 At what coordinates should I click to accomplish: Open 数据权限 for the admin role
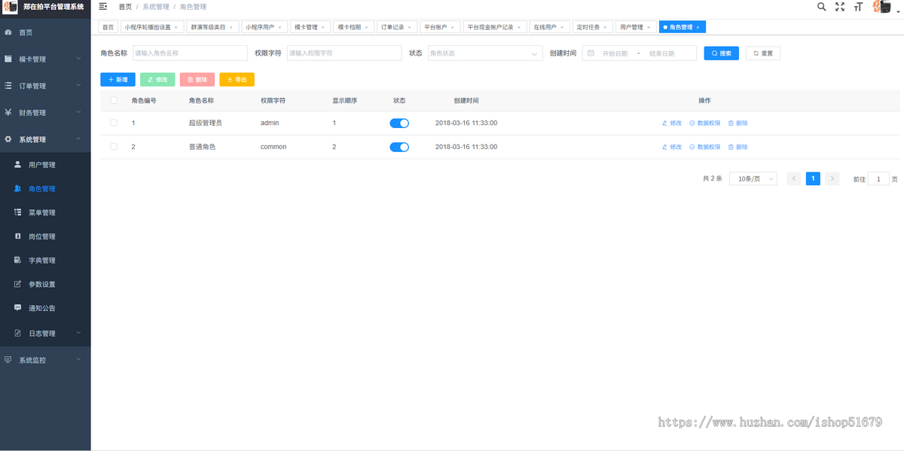coord(707,123)
